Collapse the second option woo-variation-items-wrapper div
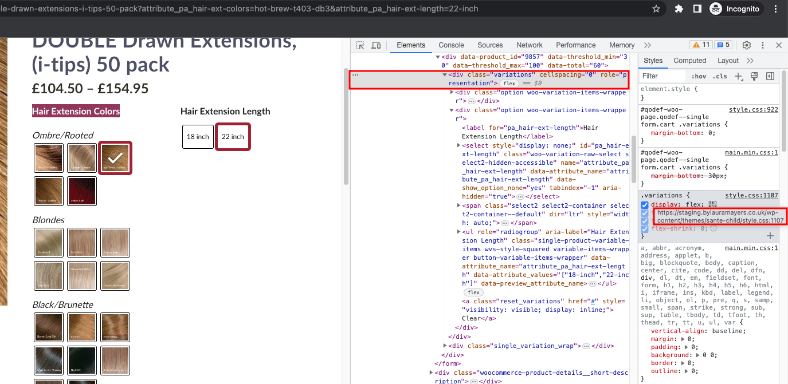This screenshot has width=788, height=384. coord(452,110)
